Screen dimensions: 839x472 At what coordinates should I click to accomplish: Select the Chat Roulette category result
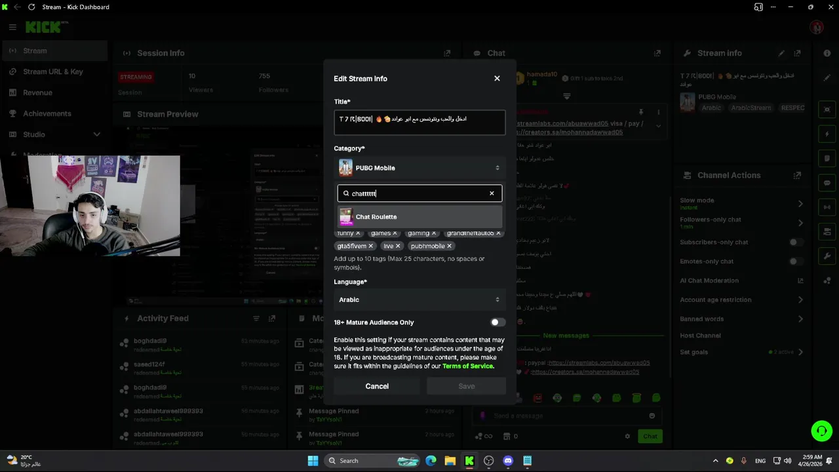click(x=419, y=217)
